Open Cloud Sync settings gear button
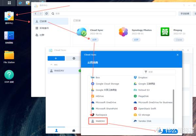196x136 pixels. click(73, 58)
